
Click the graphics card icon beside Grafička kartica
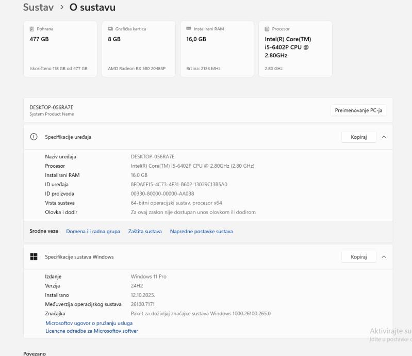[110, 29]
